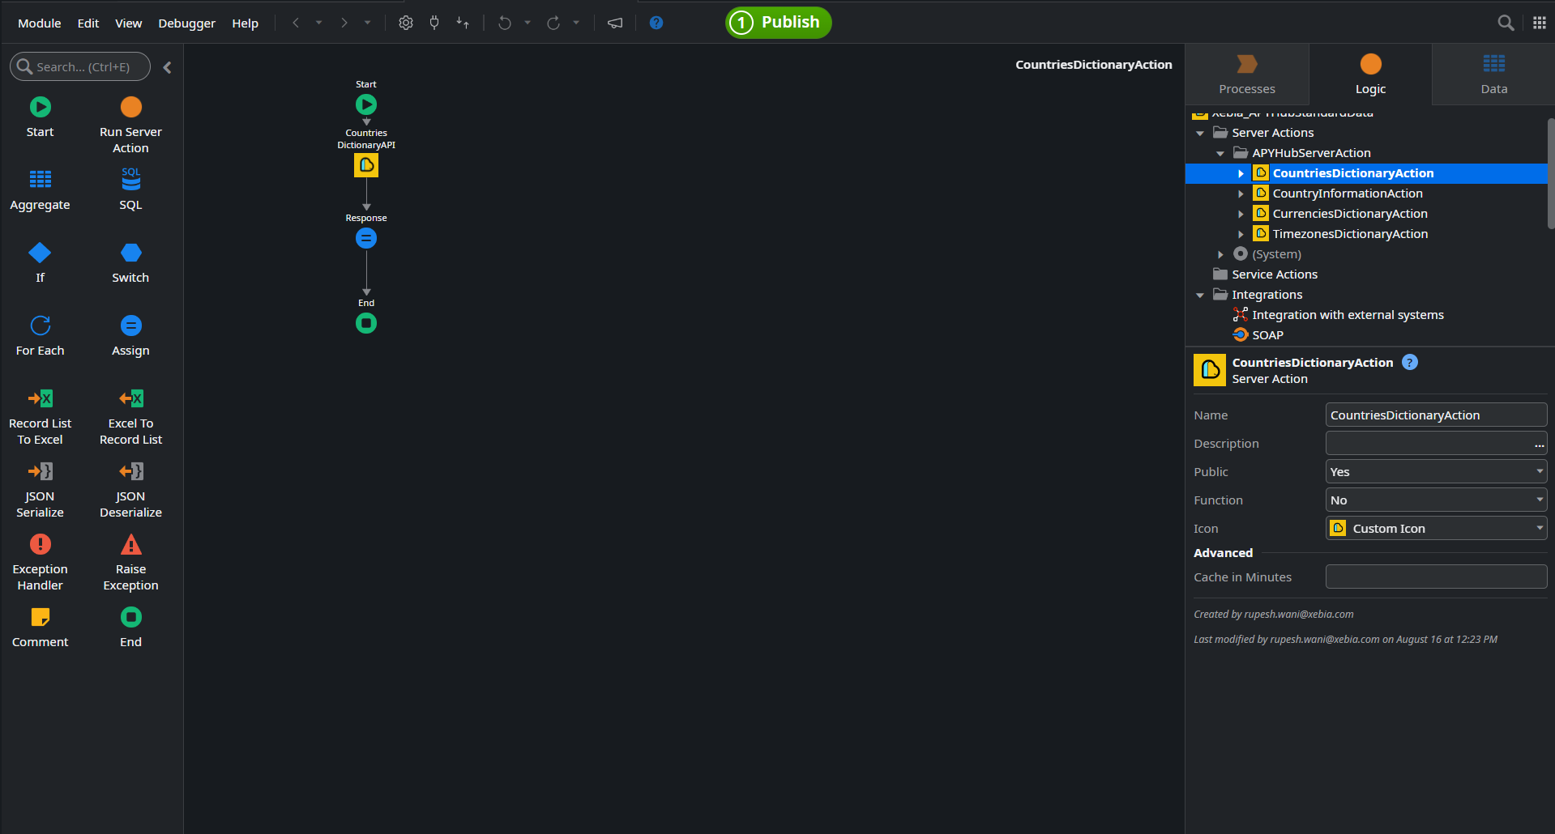This screenshot has width=1555, height=834.
Task: Open the Debugger menu
Action: click(187, 23)
